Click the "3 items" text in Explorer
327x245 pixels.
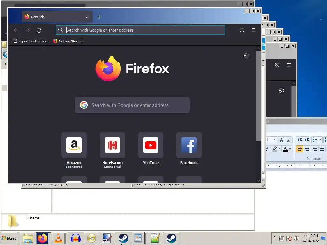tap(33, 218)
